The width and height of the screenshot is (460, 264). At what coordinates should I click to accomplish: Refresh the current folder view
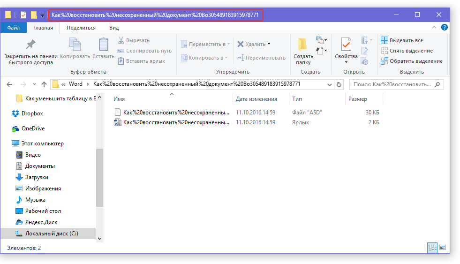(339, 84)
